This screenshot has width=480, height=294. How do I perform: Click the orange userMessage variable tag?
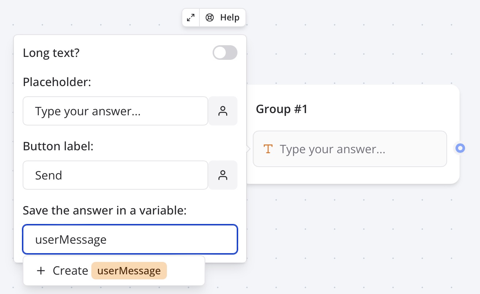tap(129, 271)
